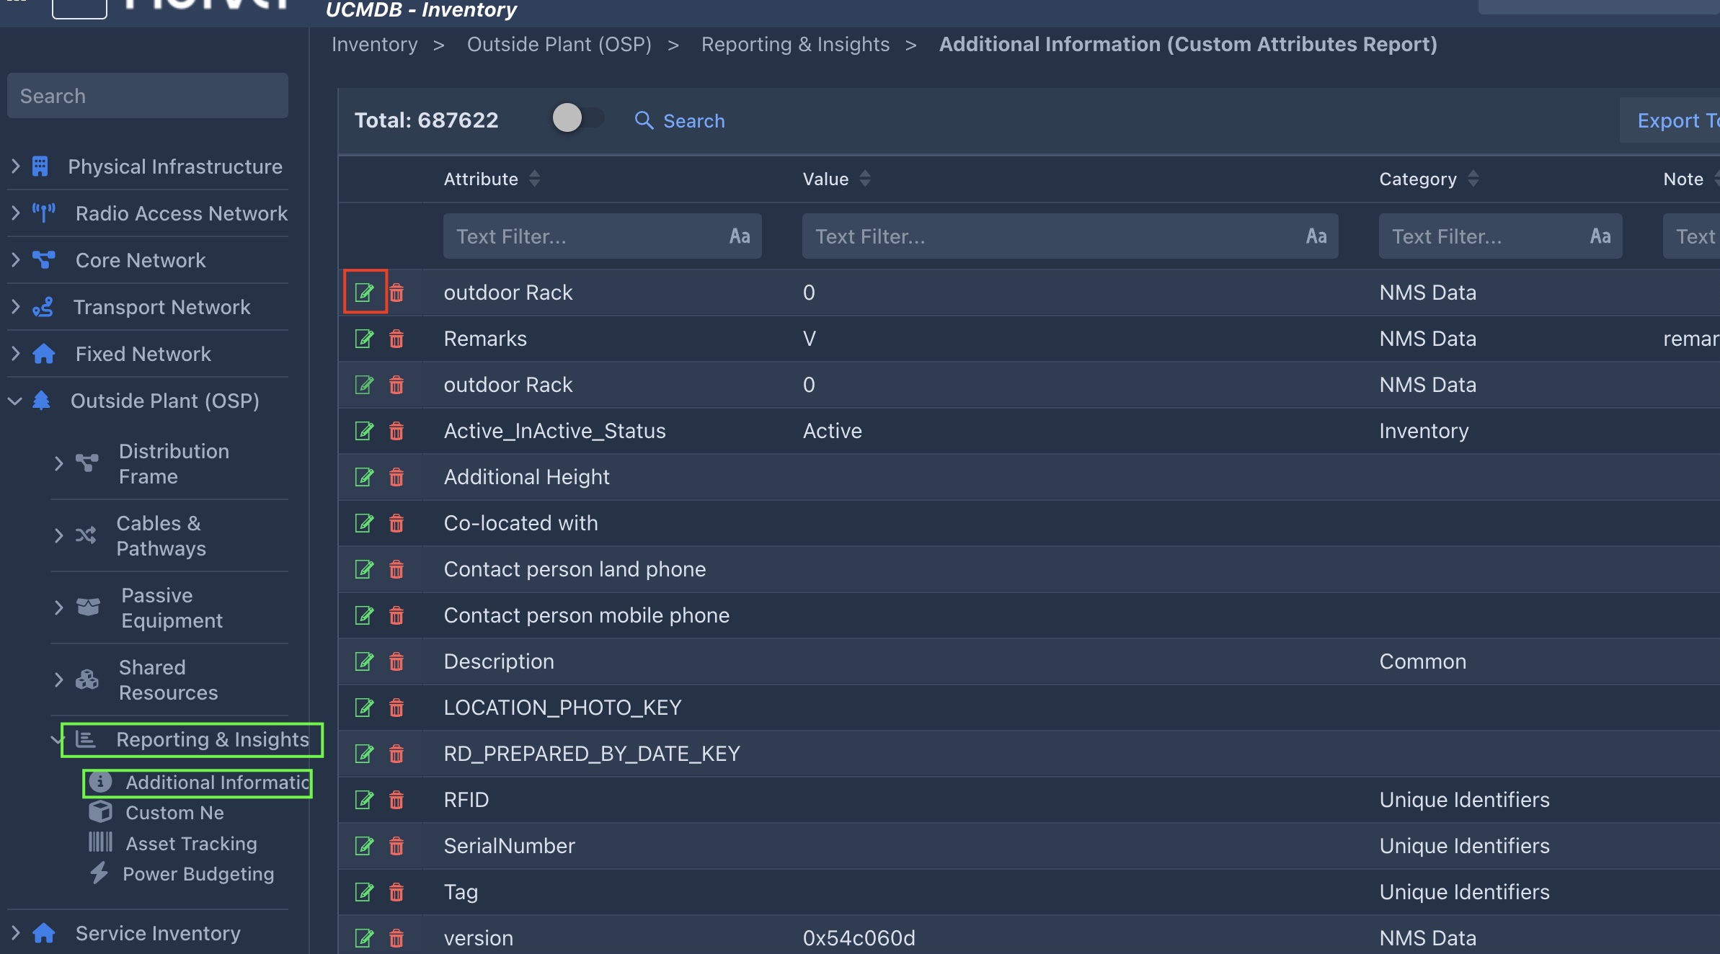Viewport: 1720px width, 954px height.
Task: Click trash icon for SerialNumber row
Action: coord(396,846)
